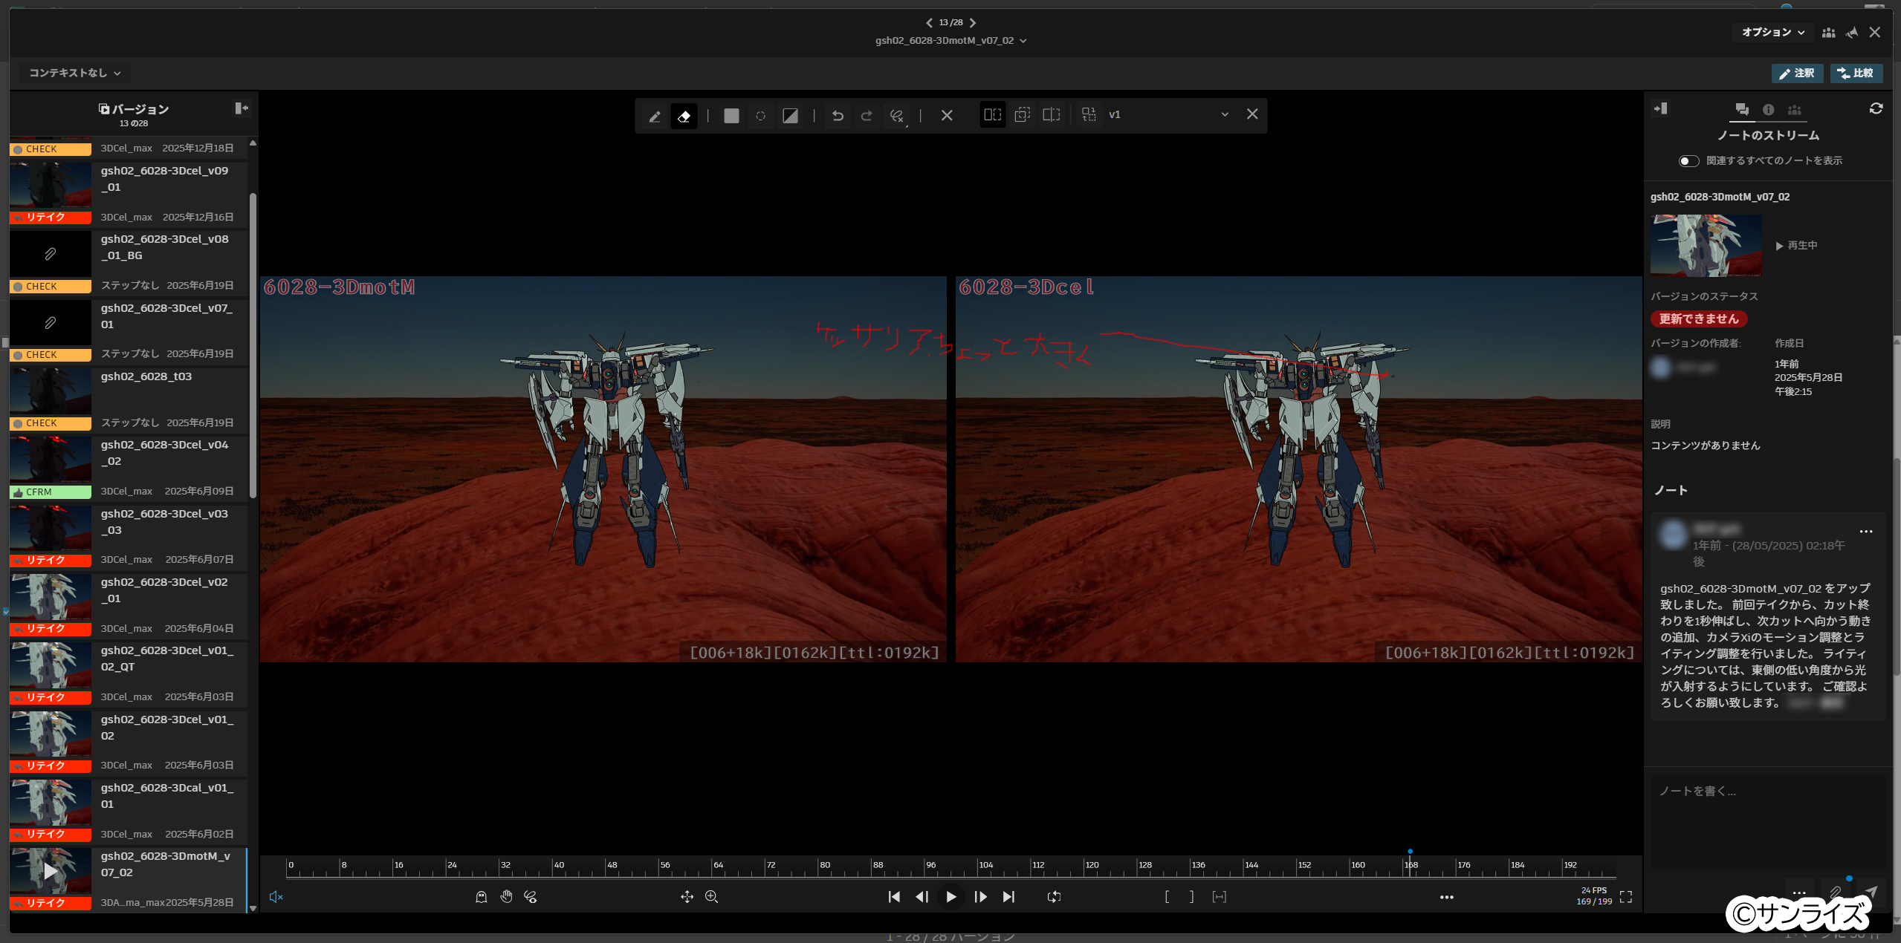Toggle show all related notes switch
Screen dimensions: 1901x943
click(1688, 161)
